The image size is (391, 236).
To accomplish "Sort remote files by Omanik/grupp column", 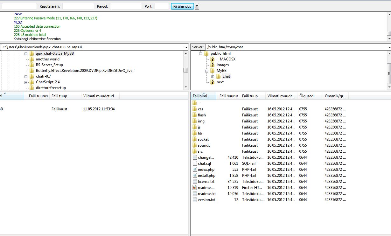I will [335, 96].
